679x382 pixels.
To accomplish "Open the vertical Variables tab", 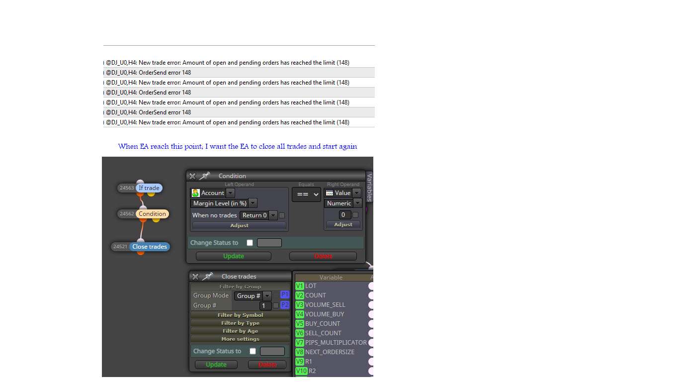I will tap(369, 187).
